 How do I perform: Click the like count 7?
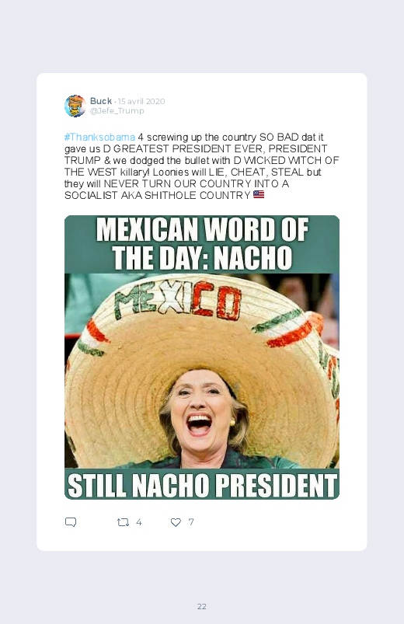tap(191, 522)
